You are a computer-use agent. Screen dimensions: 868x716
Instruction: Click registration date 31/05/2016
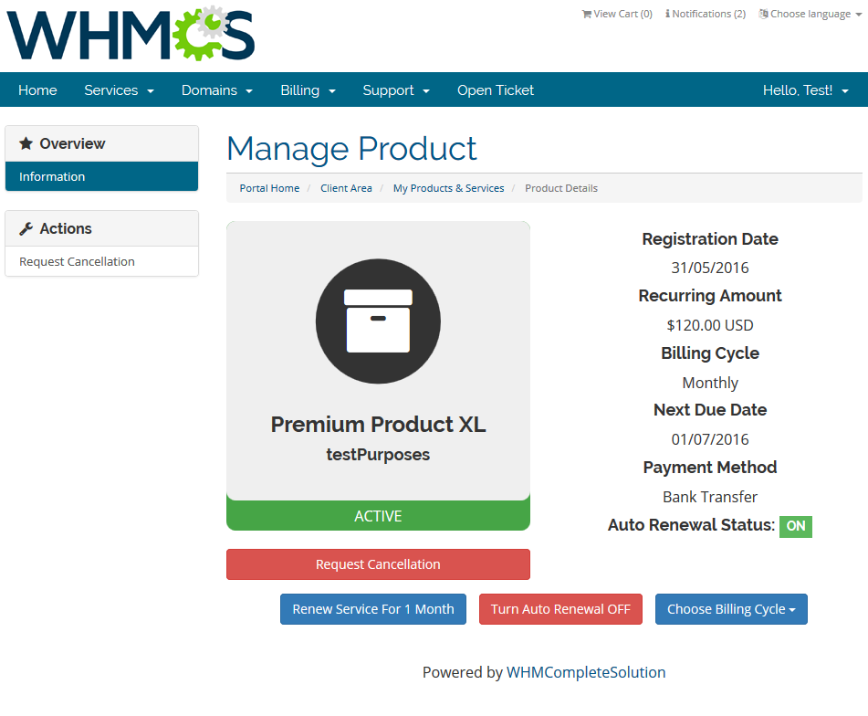(x=710, y=268)
